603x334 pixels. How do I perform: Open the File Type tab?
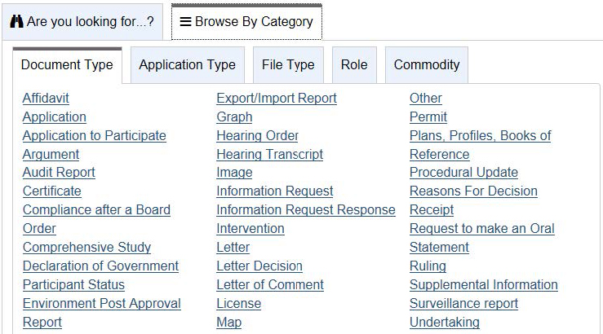pyautogui.click(x=288, y=65)
